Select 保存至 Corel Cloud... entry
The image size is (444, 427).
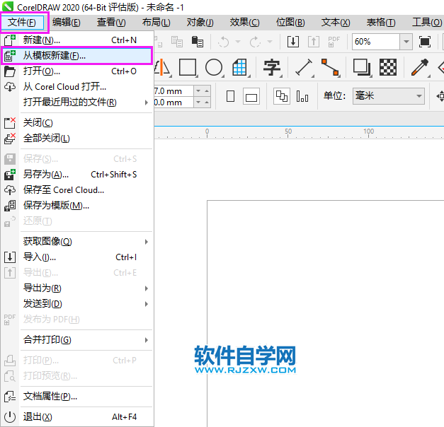pyautogui.click(x=77, y=190)
